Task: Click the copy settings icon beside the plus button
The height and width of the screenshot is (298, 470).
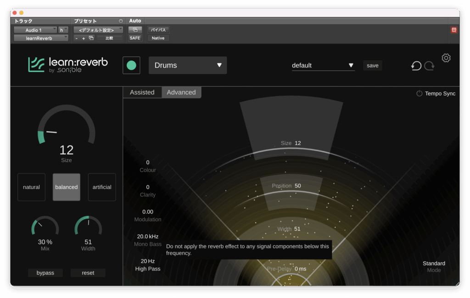Action: tap(91, 38)
